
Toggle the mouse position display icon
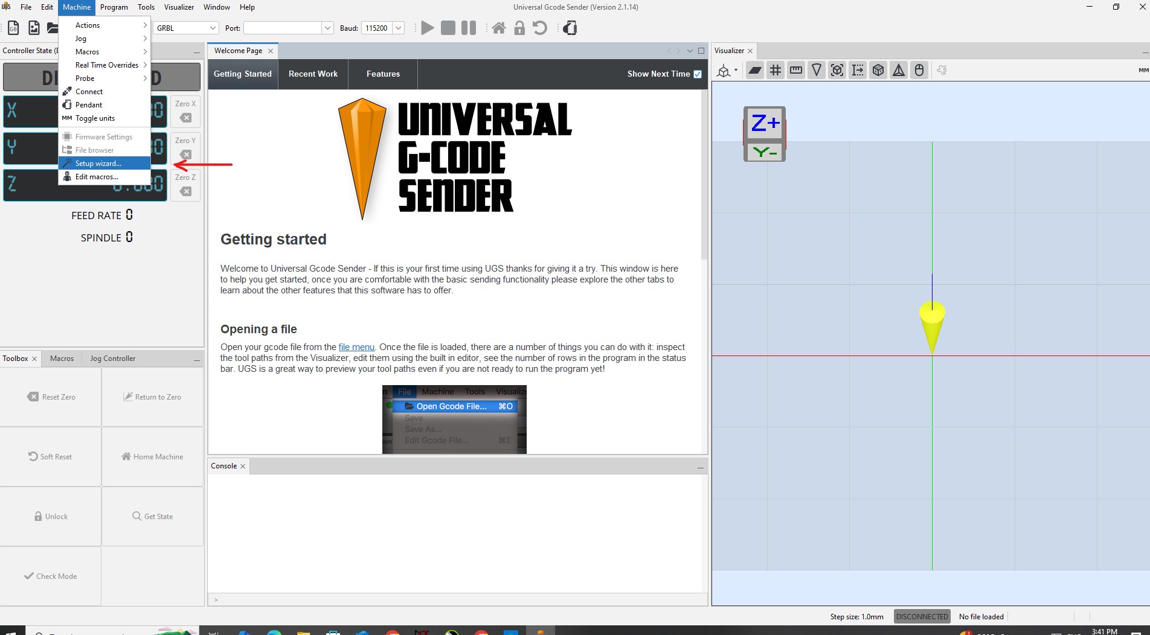919,71
